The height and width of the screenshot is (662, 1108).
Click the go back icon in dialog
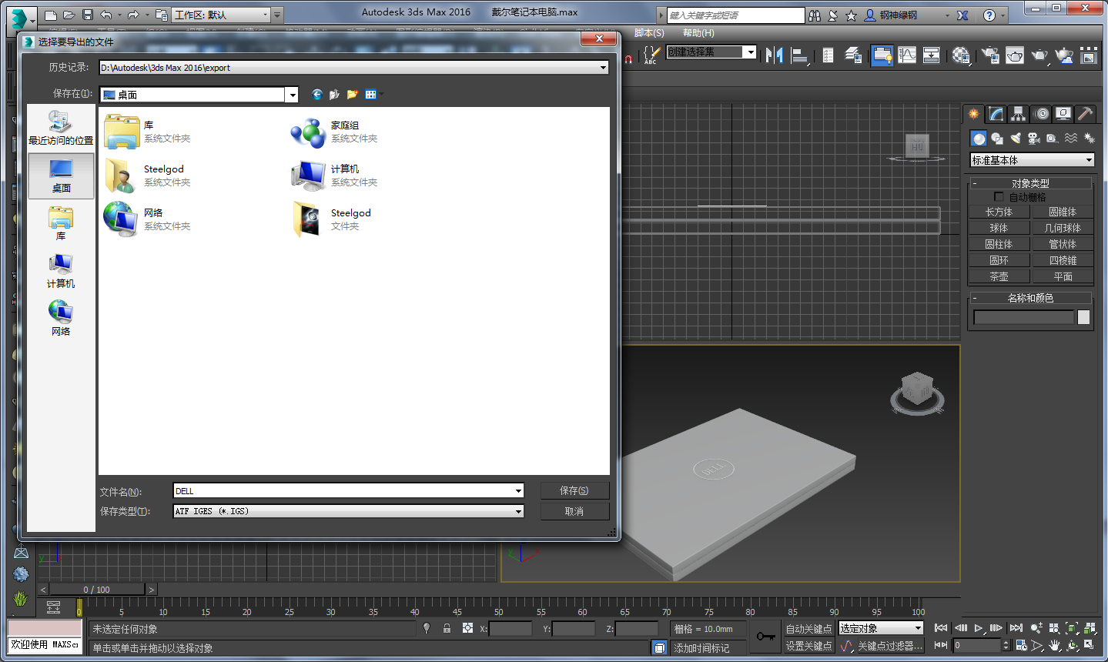pos(316,95)
